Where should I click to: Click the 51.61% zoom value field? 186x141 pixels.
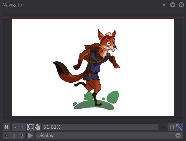click(100, 127)
